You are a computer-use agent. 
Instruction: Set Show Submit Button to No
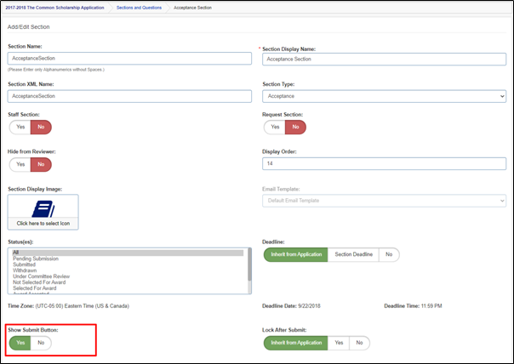[41, 343]
